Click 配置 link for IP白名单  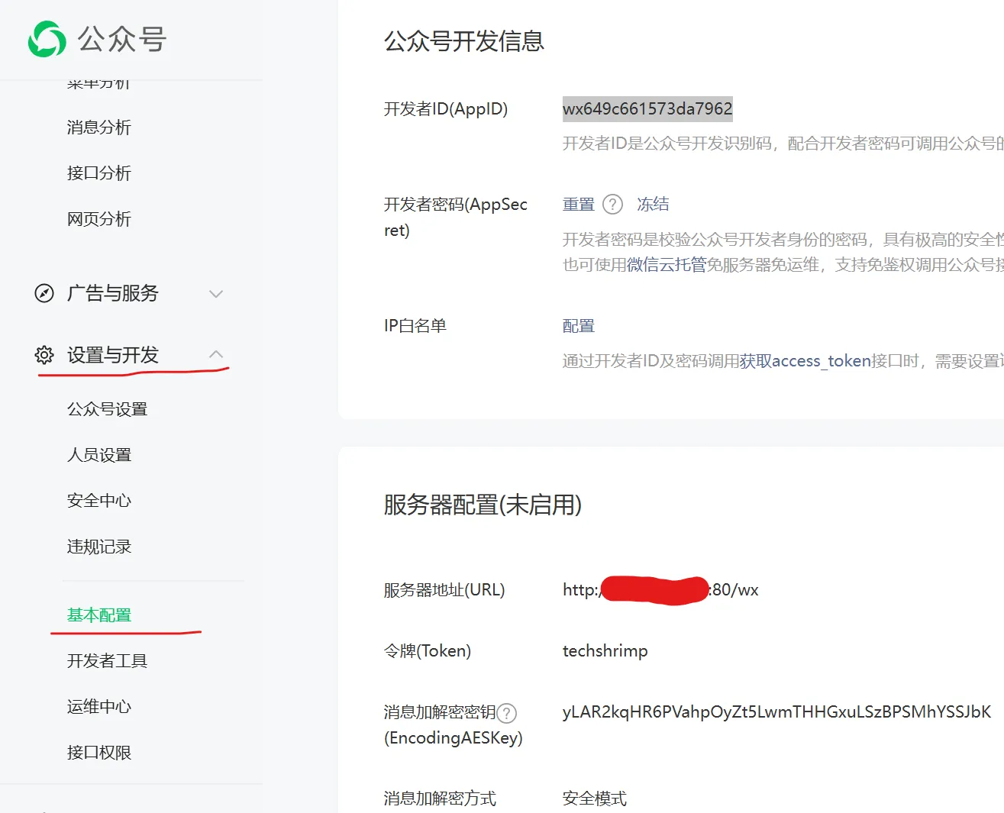point(578,326)
